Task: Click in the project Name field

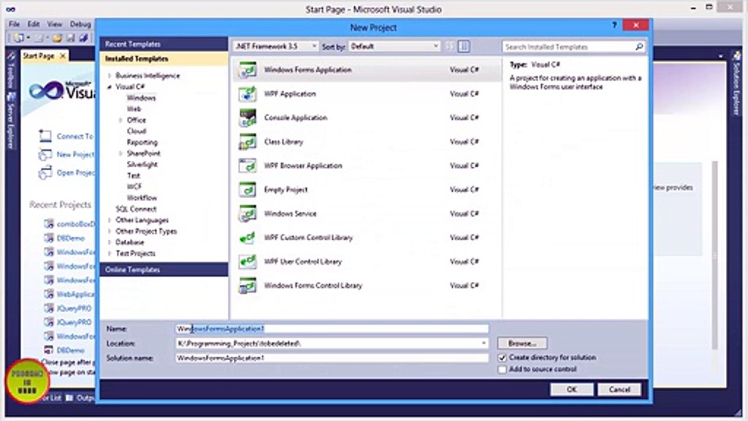Action: pyautogui.click(x=332, y=329)
